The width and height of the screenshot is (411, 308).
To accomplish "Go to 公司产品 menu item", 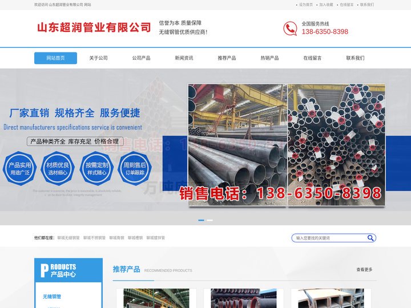I will click(x=142, y=58).
